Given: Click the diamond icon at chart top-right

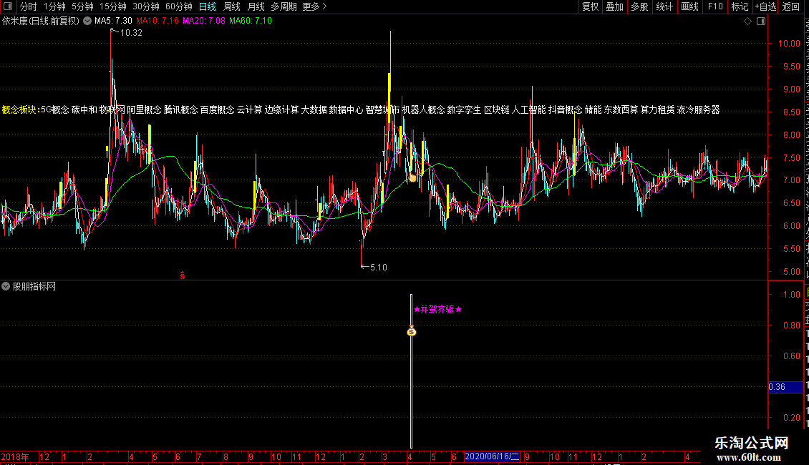Looking at the screenshot, I should coord(747,21).
